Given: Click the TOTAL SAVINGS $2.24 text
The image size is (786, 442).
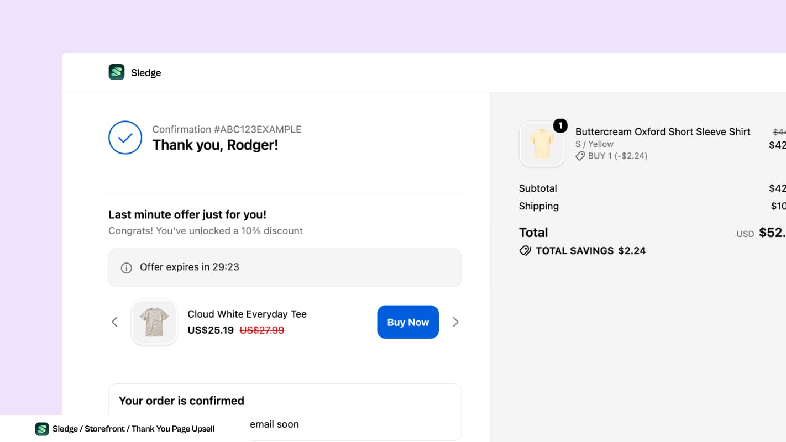Looking at the screenshot, I should tap(591, 251).
